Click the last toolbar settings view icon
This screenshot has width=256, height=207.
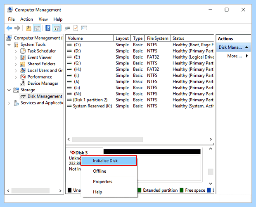(x=84, y=28)
